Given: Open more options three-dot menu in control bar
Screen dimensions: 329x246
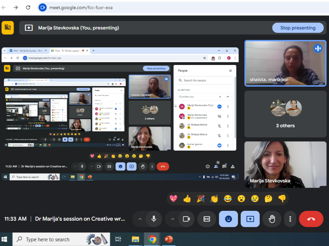Looking at the screenshot, I should point(290,219).
